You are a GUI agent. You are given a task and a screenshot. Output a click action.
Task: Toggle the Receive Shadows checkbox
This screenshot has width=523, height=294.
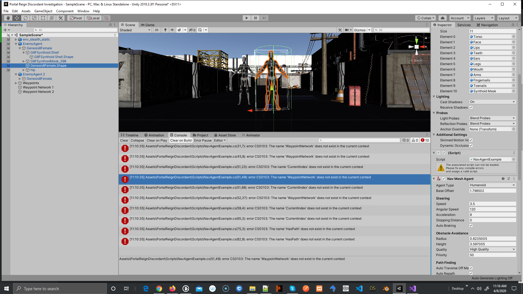(471, 107)
